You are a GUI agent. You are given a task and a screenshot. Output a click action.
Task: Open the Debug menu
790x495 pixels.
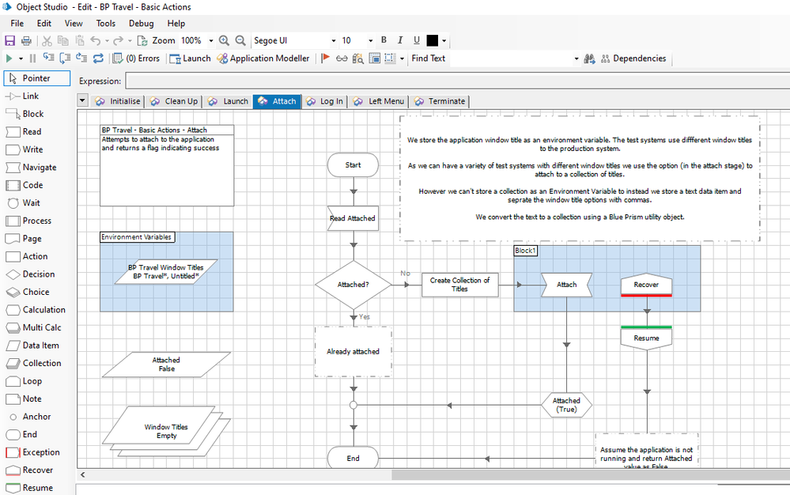[x=141, y=24]
